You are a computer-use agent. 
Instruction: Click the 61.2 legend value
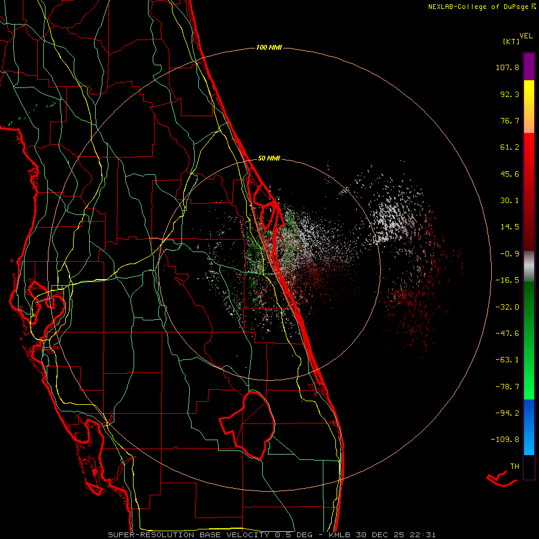click(x=510, y=147)
